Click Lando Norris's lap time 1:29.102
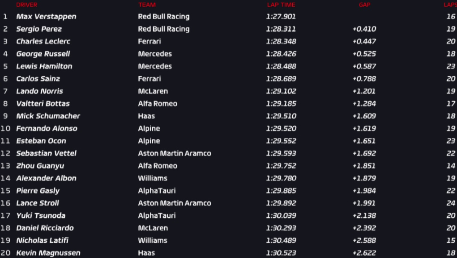457x258 pixels. [x=281, y=91]
